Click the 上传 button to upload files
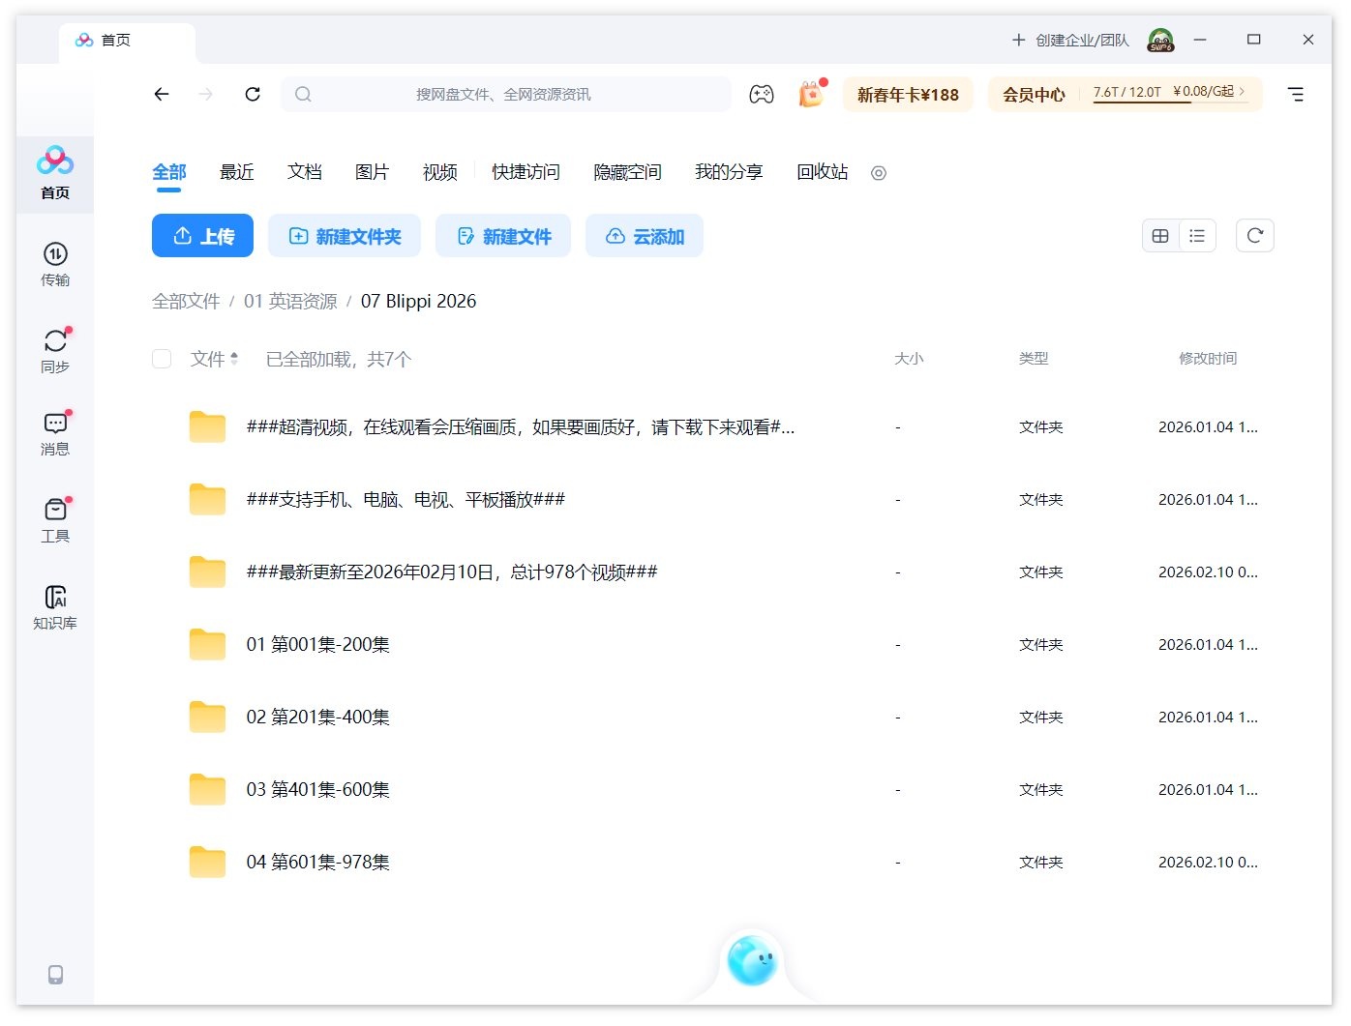Screen dimensions: 1351x1026 click(x=202, y=235)
